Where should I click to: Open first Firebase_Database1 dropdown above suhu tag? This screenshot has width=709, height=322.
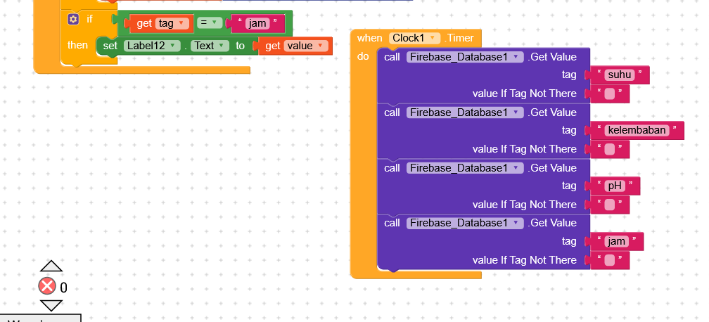click(x=465, y=57)
